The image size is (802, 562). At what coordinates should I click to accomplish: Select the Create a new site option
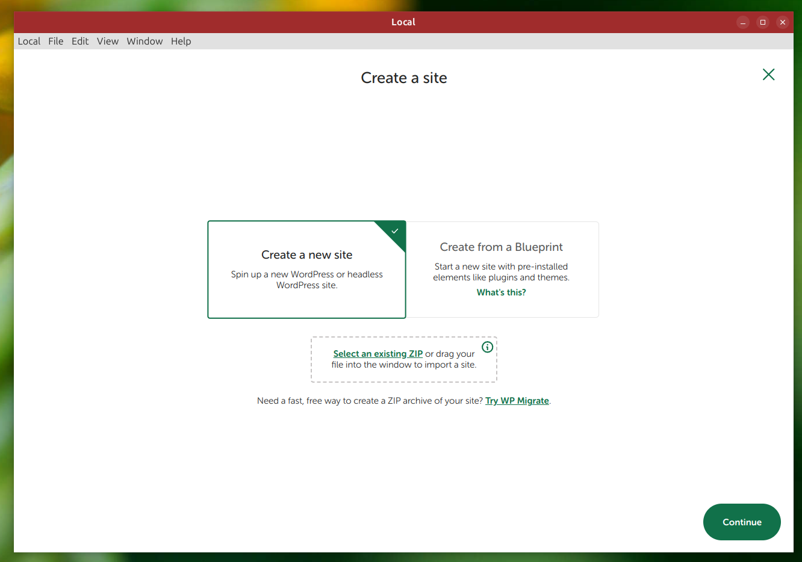[x=306, y=270]
